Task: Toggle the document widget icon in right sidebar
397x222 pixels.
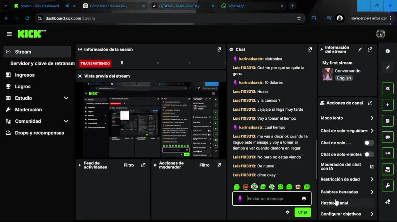Action: (x=388, y=121)
